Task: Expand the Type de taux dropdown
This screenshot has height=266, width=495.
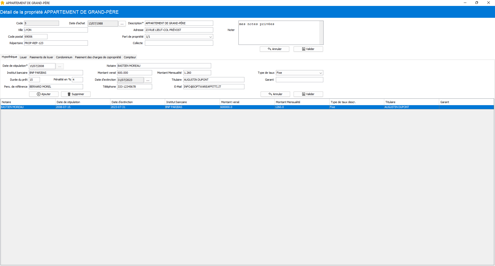Action: (320, 73)
